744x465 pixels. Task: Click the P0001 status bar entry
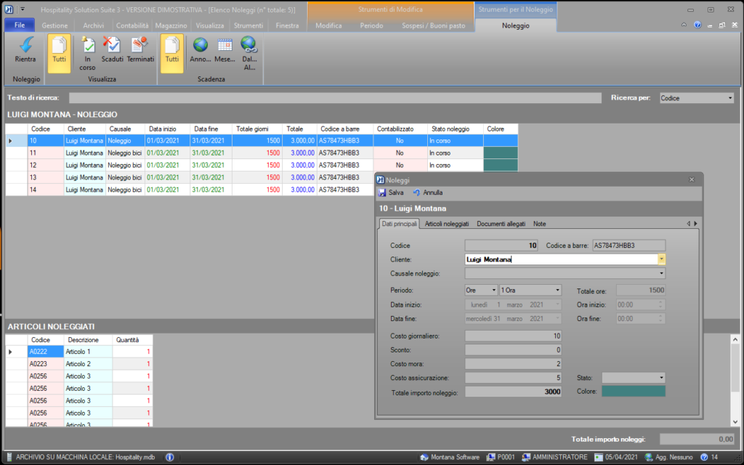pyautogui.click(x=501, y=458)
